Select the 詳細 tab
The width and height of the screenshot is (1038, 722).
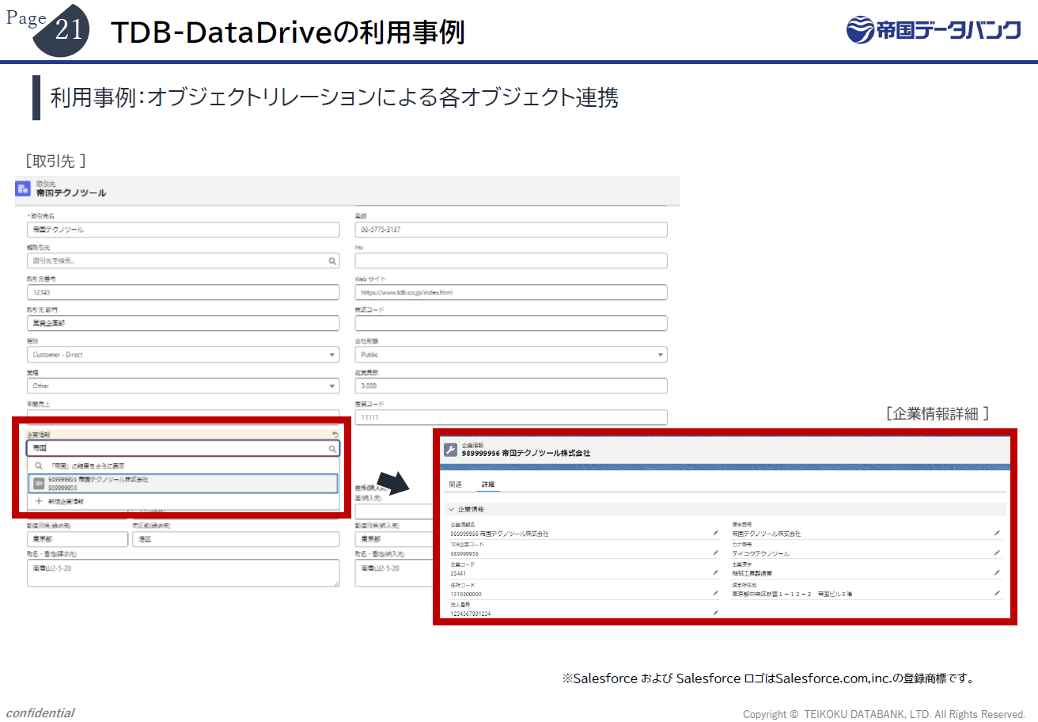pyautogui.click(x=487, y=484)
